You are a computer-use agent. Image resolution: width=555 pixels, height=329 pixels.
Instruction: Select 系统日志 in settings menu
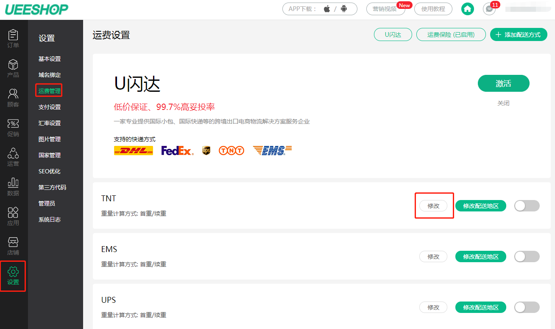point(50,219)
